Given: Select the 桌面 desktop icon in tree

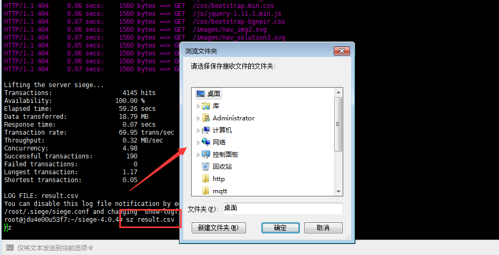Looking at the screenshot, I should (201, 93).
